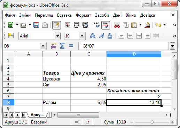
Task: Toggle bold text formatting
Action: [x=93, y=36]
